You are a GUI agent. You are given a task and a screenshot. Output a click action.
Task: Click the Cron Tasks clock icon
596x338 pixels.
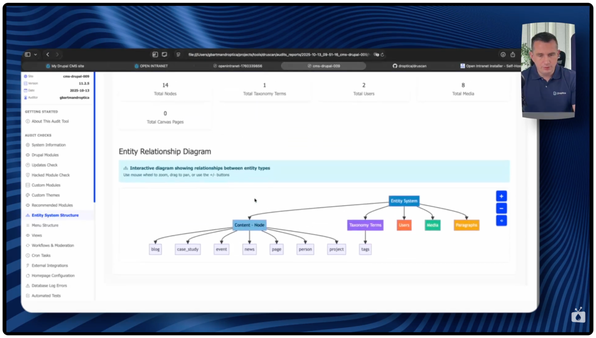(28, 255)
